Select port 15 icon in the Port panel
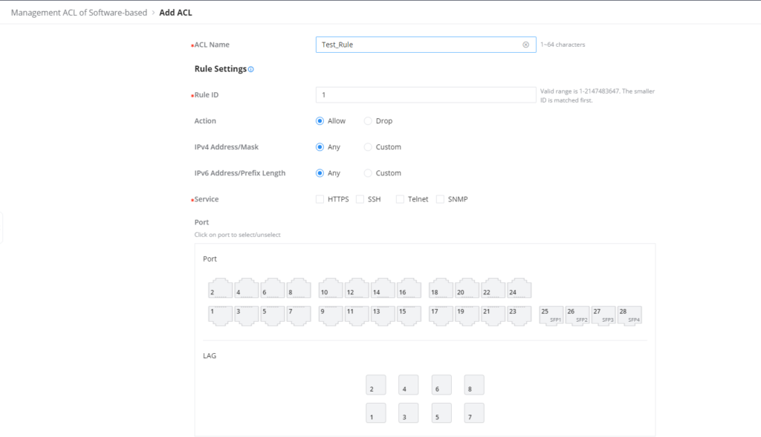 pos(409,316)
